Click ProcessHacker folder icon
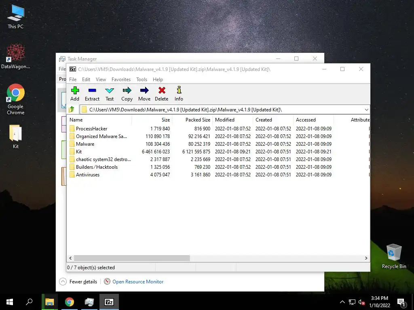This screenshot has width=414, height=310. (72, 129)
